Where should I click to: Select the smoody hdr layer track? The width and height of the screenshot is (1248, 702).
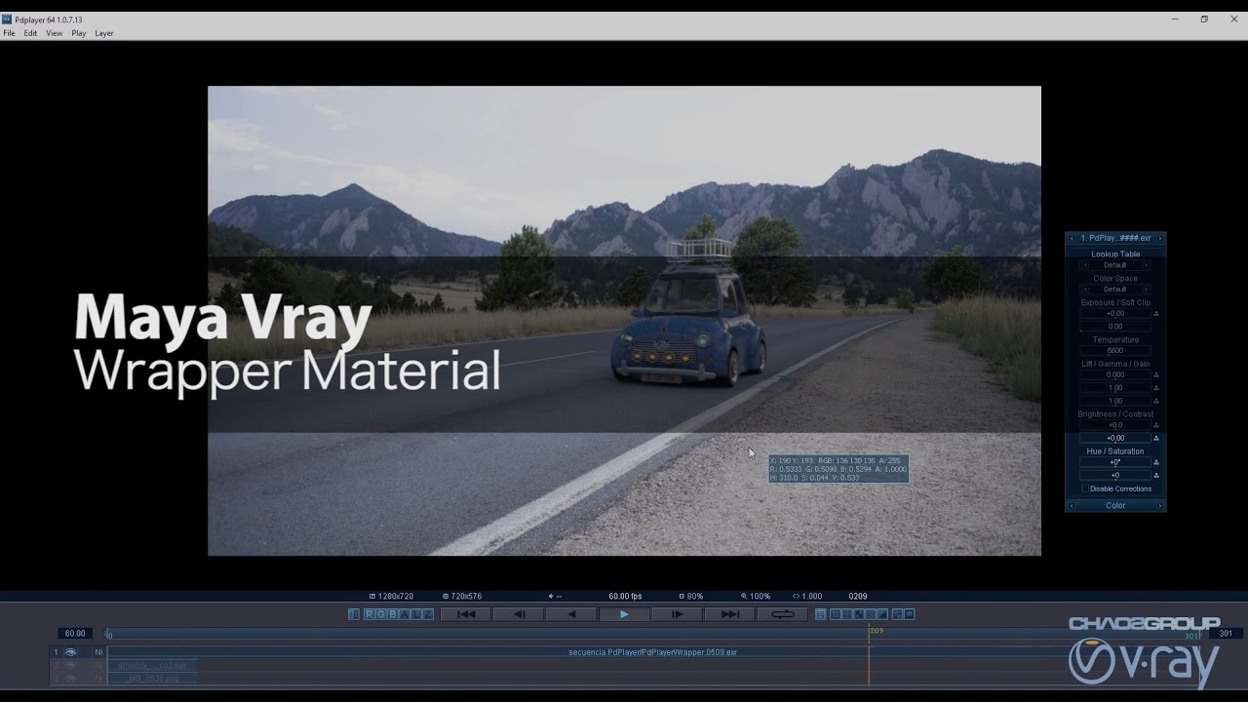point(152,665)
